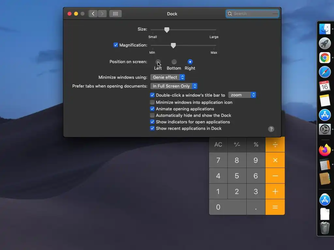Click 4 key in Calculator
This screenshot has height=250, width=334.
218,176
